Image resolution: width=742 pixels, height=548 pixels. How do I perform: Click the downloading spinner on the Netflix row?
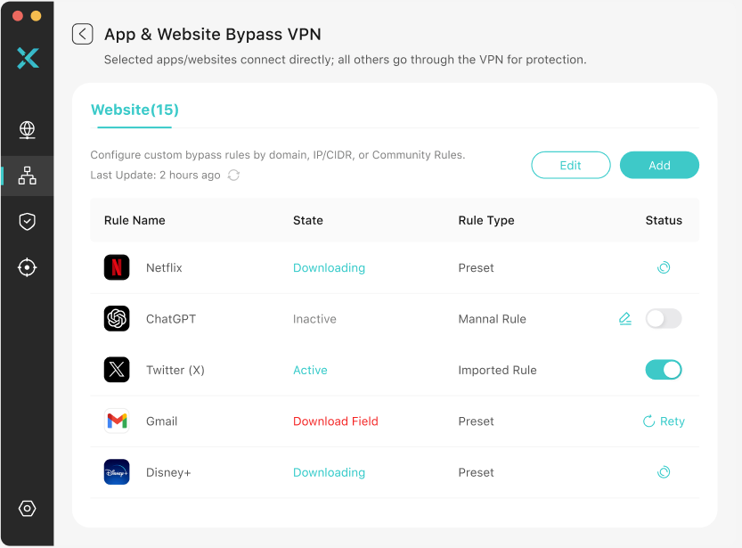pyautogui.click(x=664, y=267)
